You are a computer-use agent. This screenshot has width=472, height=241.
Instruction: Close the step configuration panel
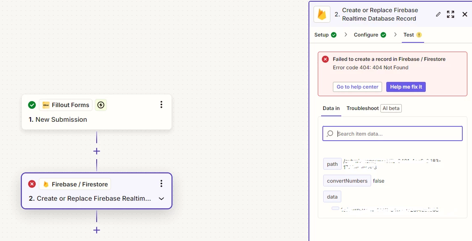(x=465, y=14)
